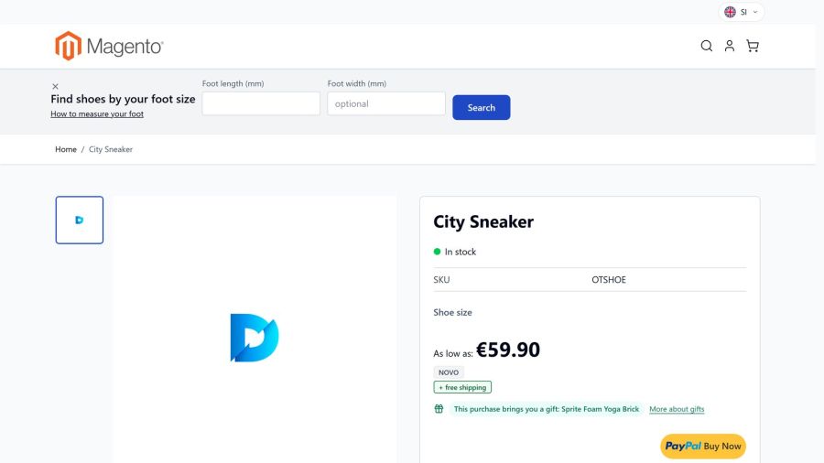Open the user account icon
Image resolution: width=824 pixels, height=463 pixels.
730,46
